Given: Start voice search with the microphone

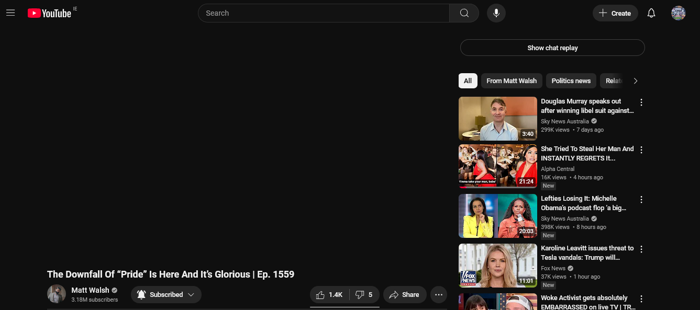Looking at the screenshot, I should coord(496,13).
